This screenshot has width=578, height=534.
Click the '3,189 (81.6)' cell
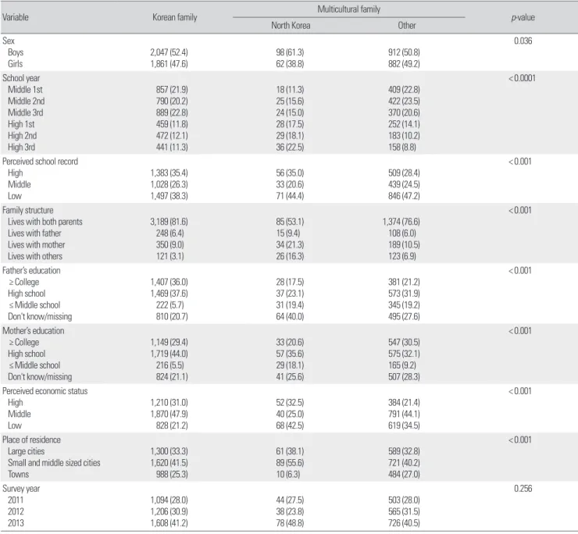pos(169,222)
